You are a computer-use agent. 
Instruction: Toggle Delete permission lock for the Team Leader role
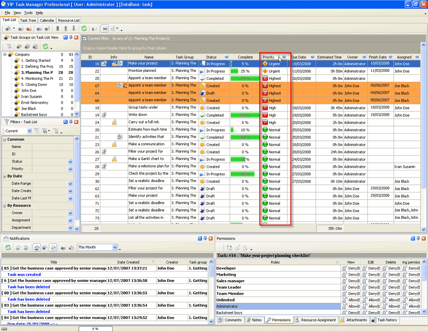(385, 287)
